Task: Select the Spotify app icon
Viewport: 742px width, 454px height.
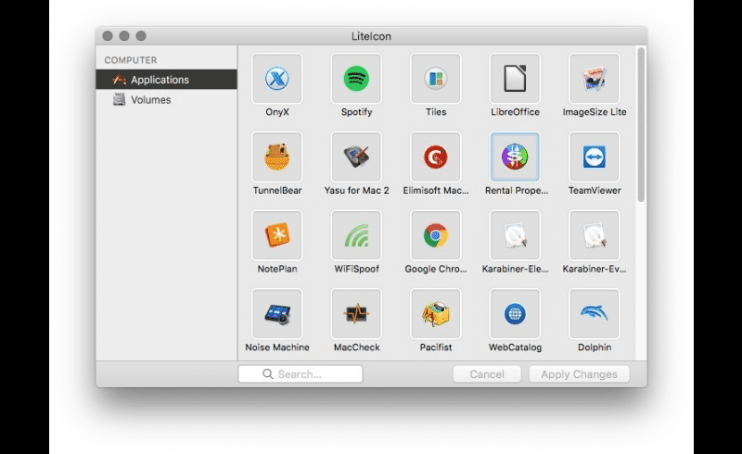Action: [356, 79]
